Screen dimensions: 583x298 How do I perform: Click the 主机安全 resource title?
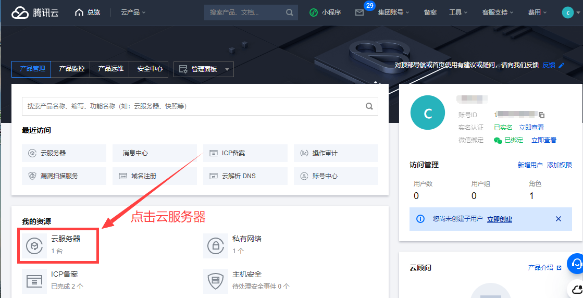[x=247, y=274]
